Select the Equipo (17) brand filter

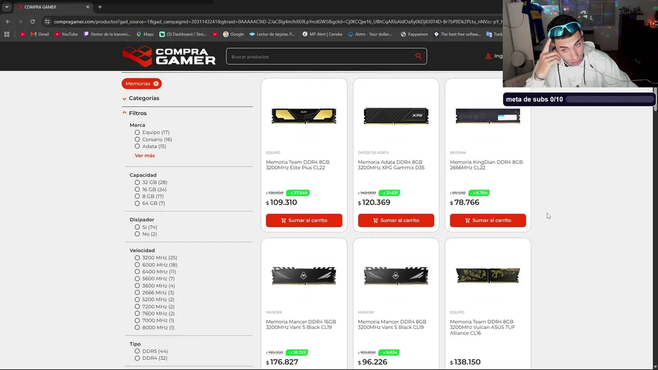[137, 133]
